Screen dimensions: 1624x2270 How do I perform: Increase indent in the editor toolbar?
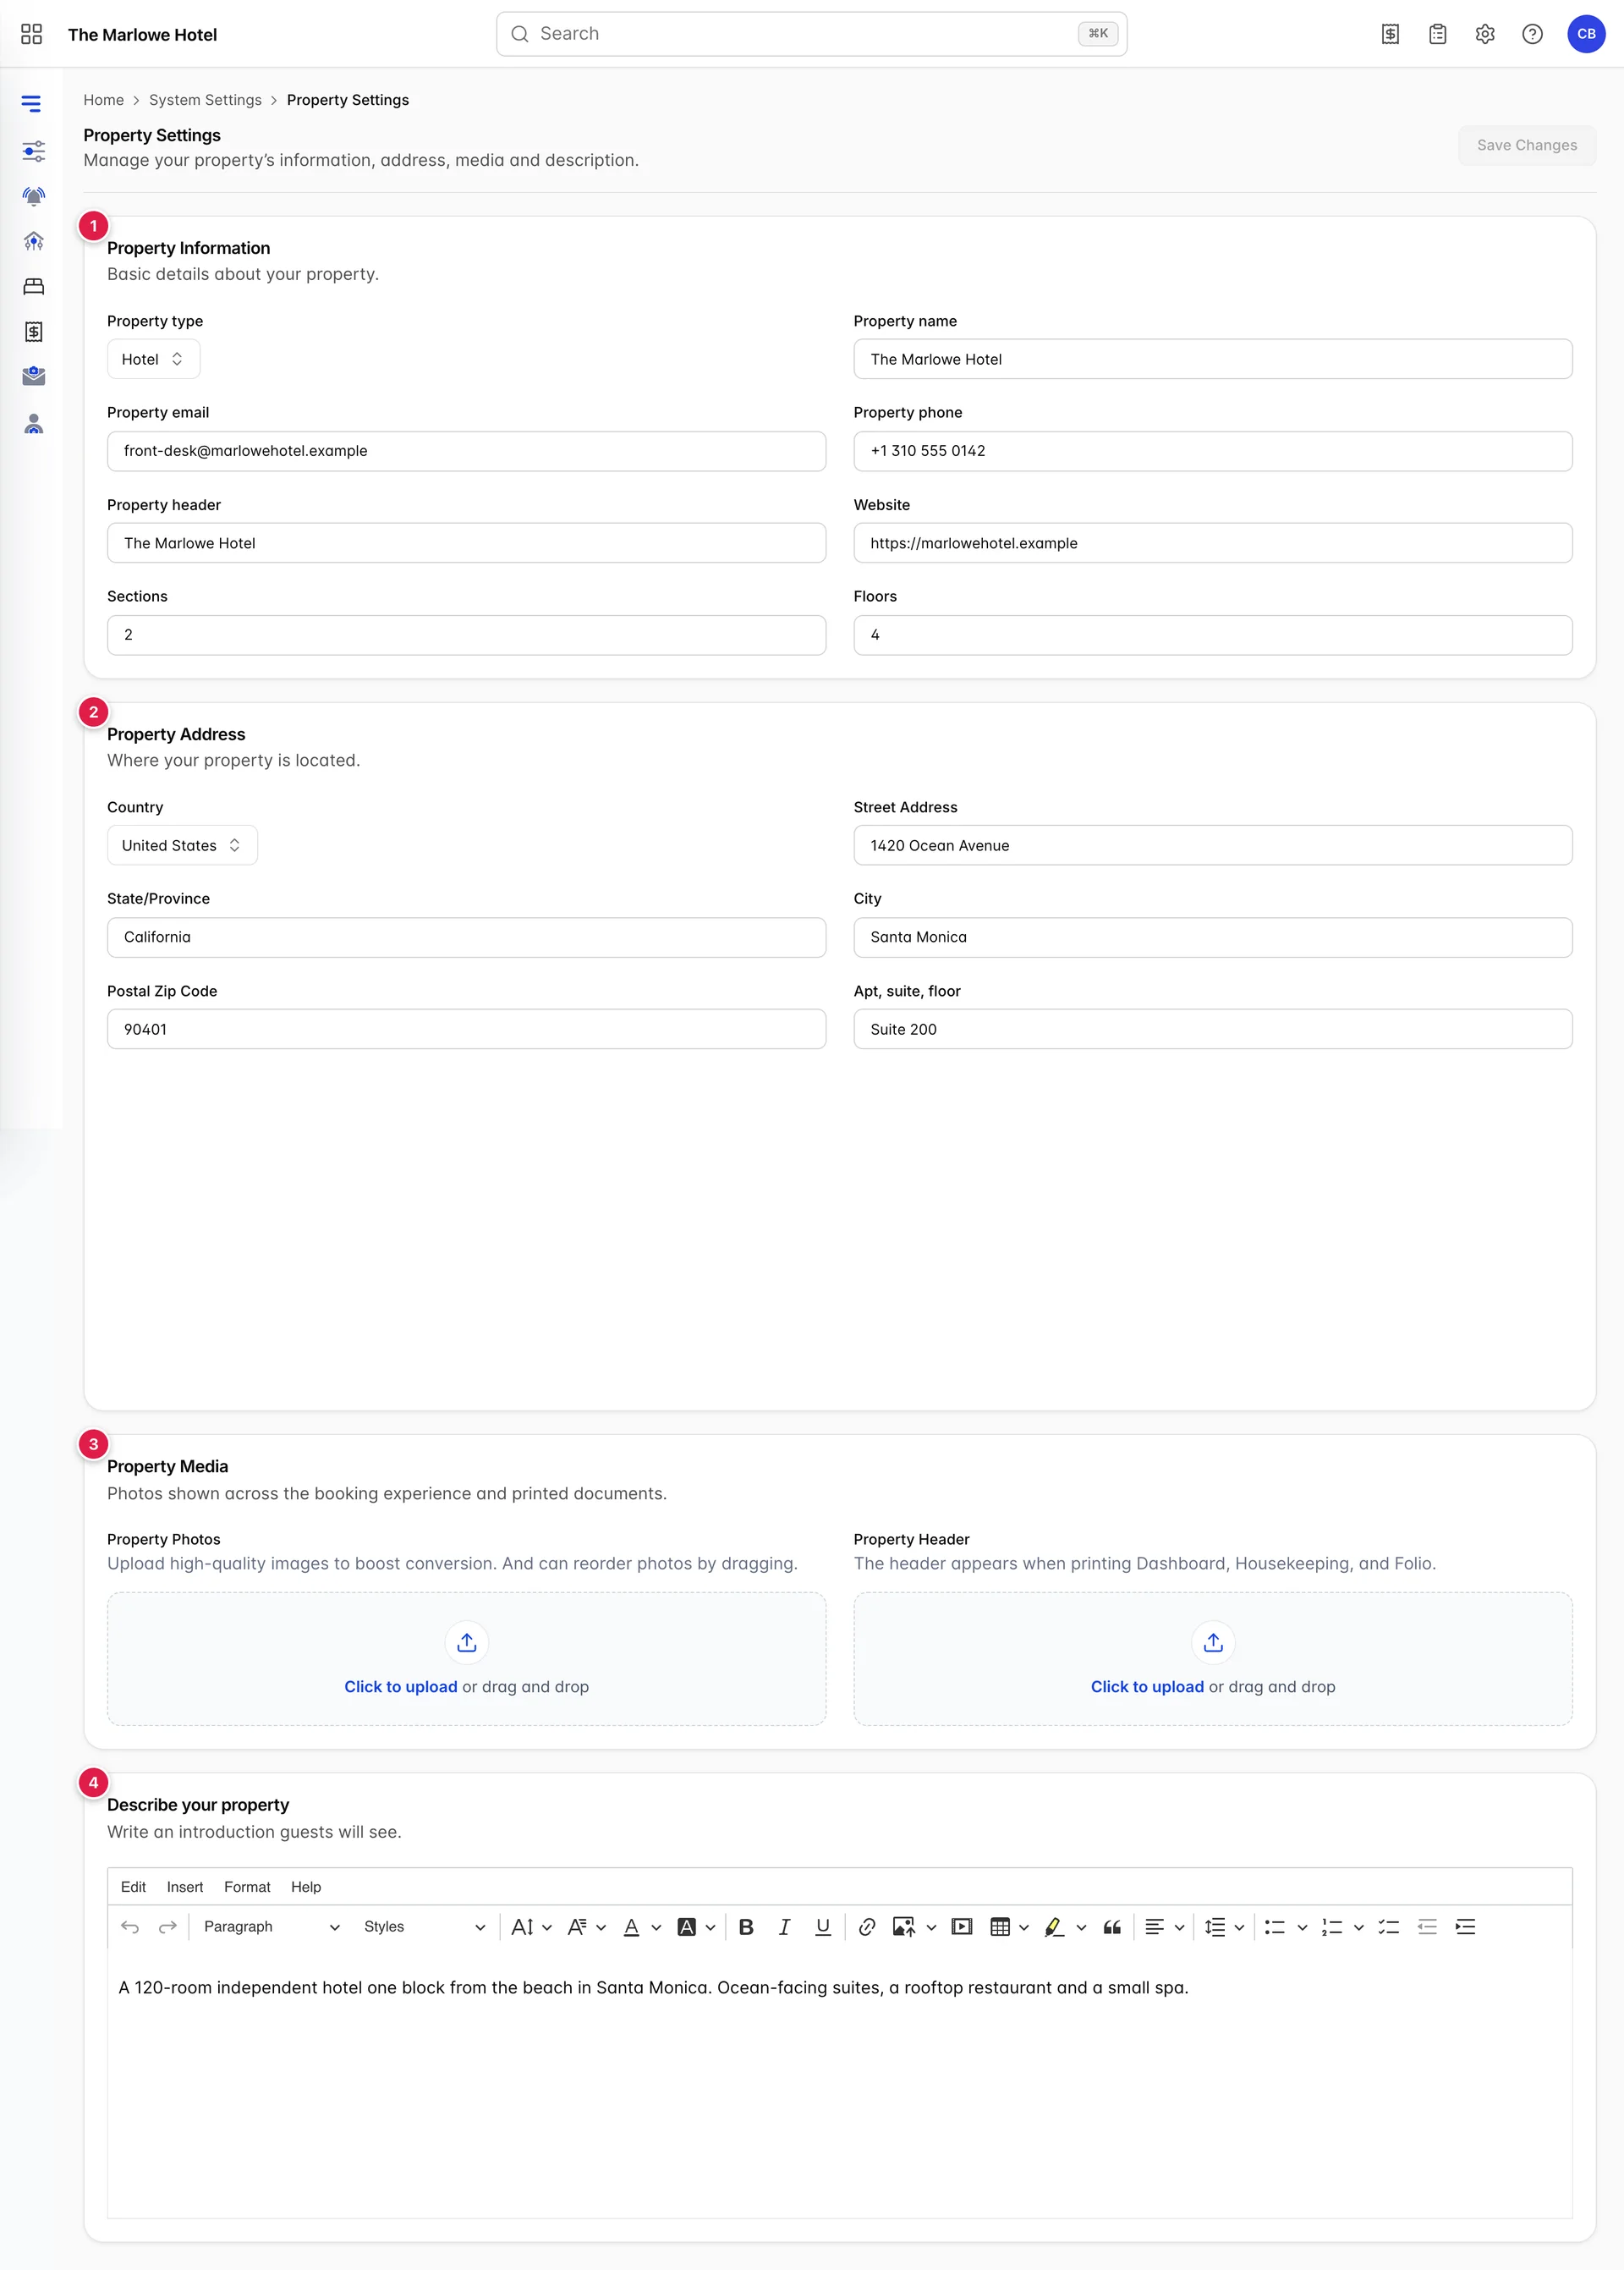point(1466,1927)
